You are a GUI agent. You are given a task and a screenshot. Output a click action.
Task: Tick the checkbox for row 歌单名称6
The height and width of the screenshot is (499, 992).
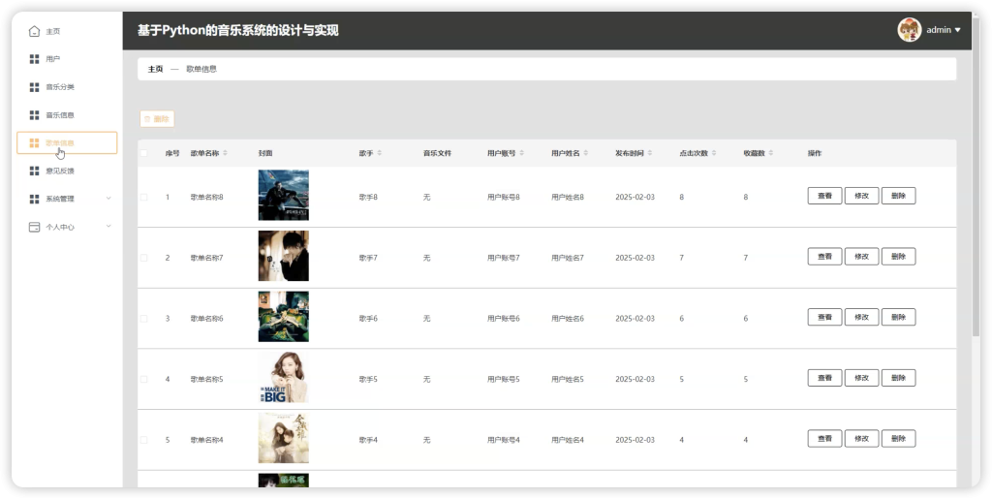pos(143,319)
